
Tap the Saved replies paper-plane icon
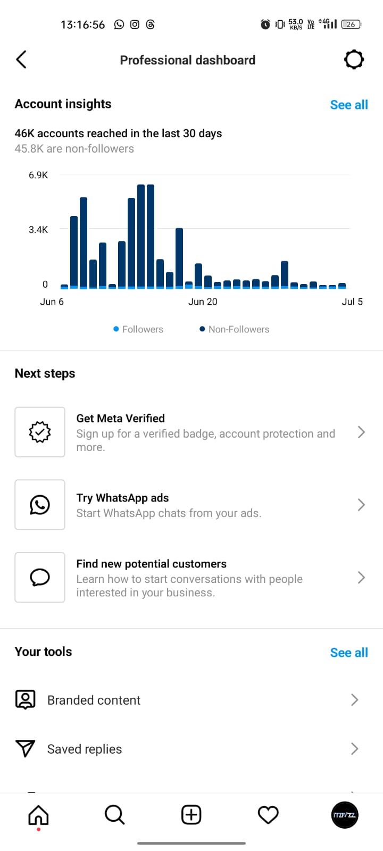pyautogui.click(x=25, y=749)
